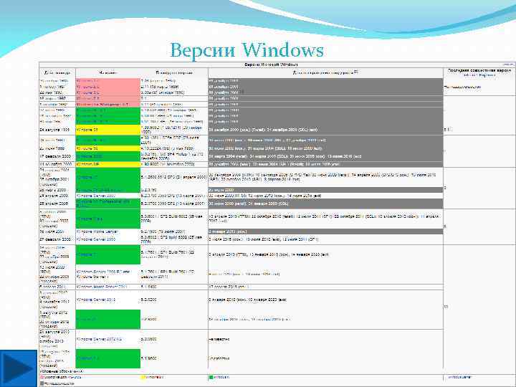Click the green 'Windows 8.1' cell
This screenshot has width=516, height=387.
(108, 358)
